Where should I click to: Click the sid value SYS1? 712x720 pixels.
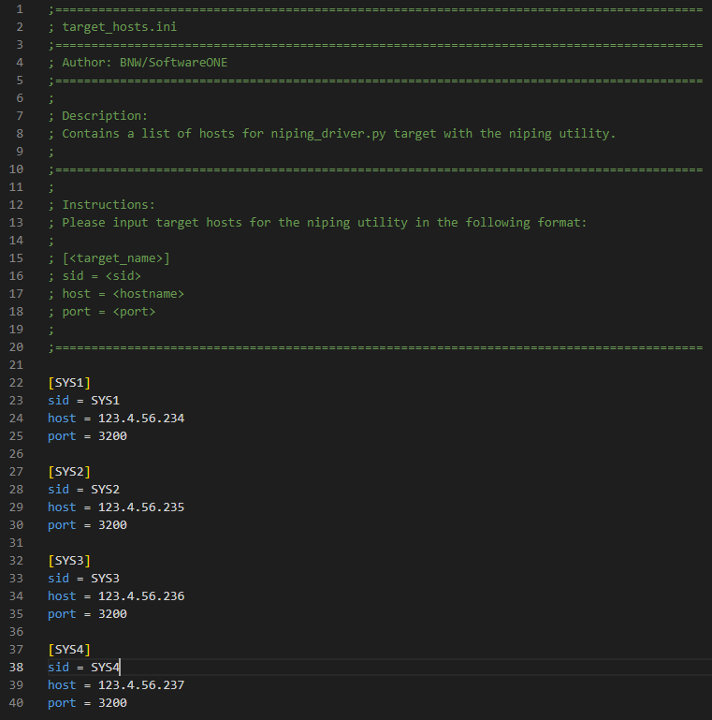(105, 400)
